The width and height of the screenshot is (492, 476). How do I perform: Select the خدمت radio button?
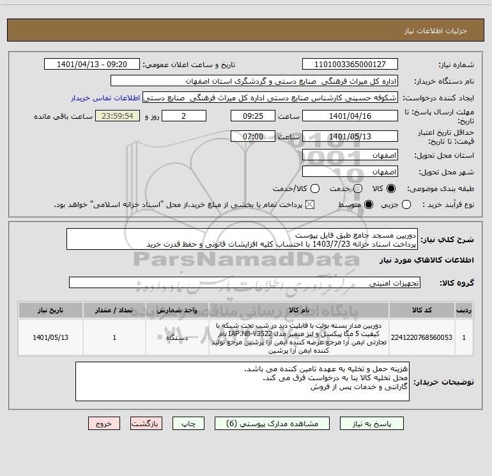(x=358, y=188)
